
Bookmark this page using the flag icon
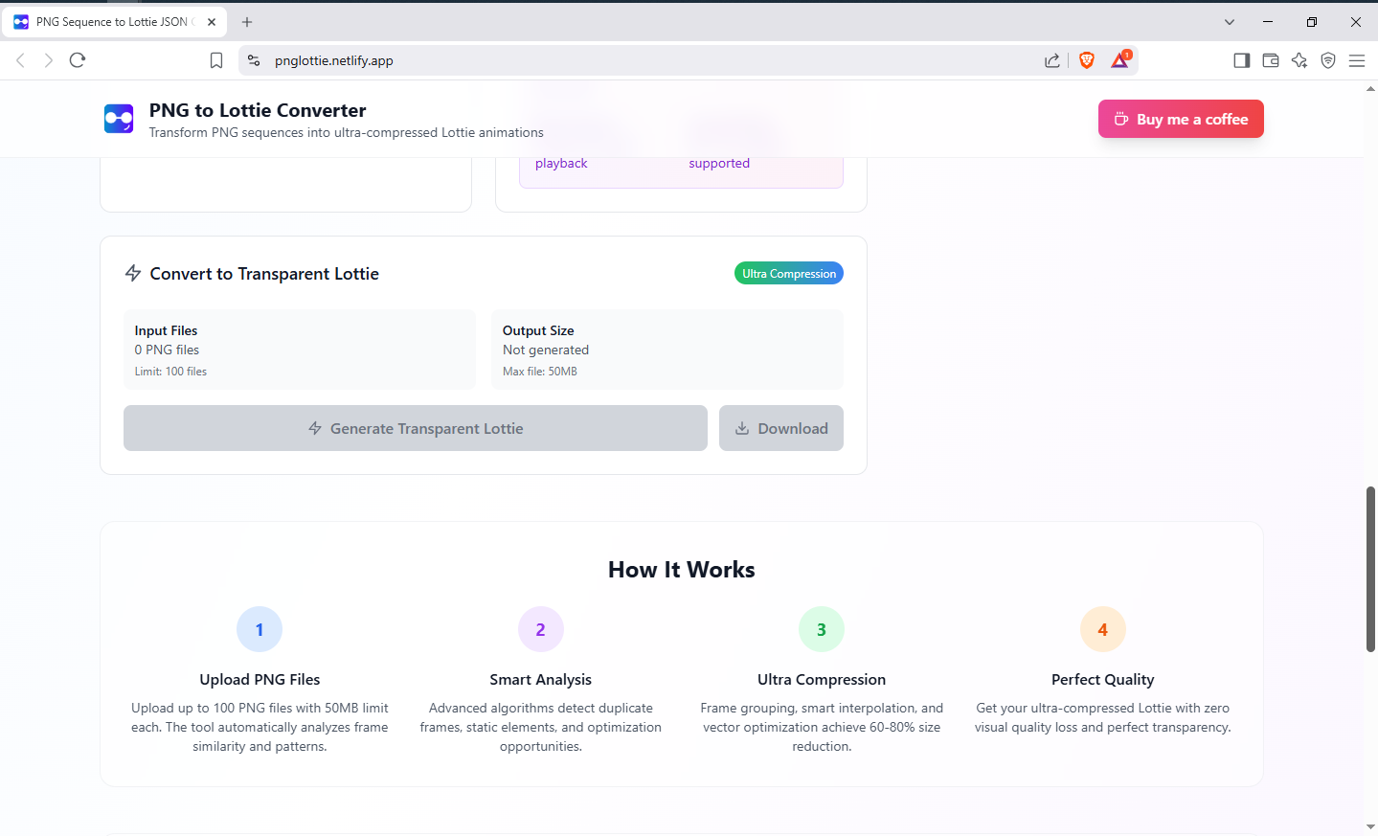[215, 59]
